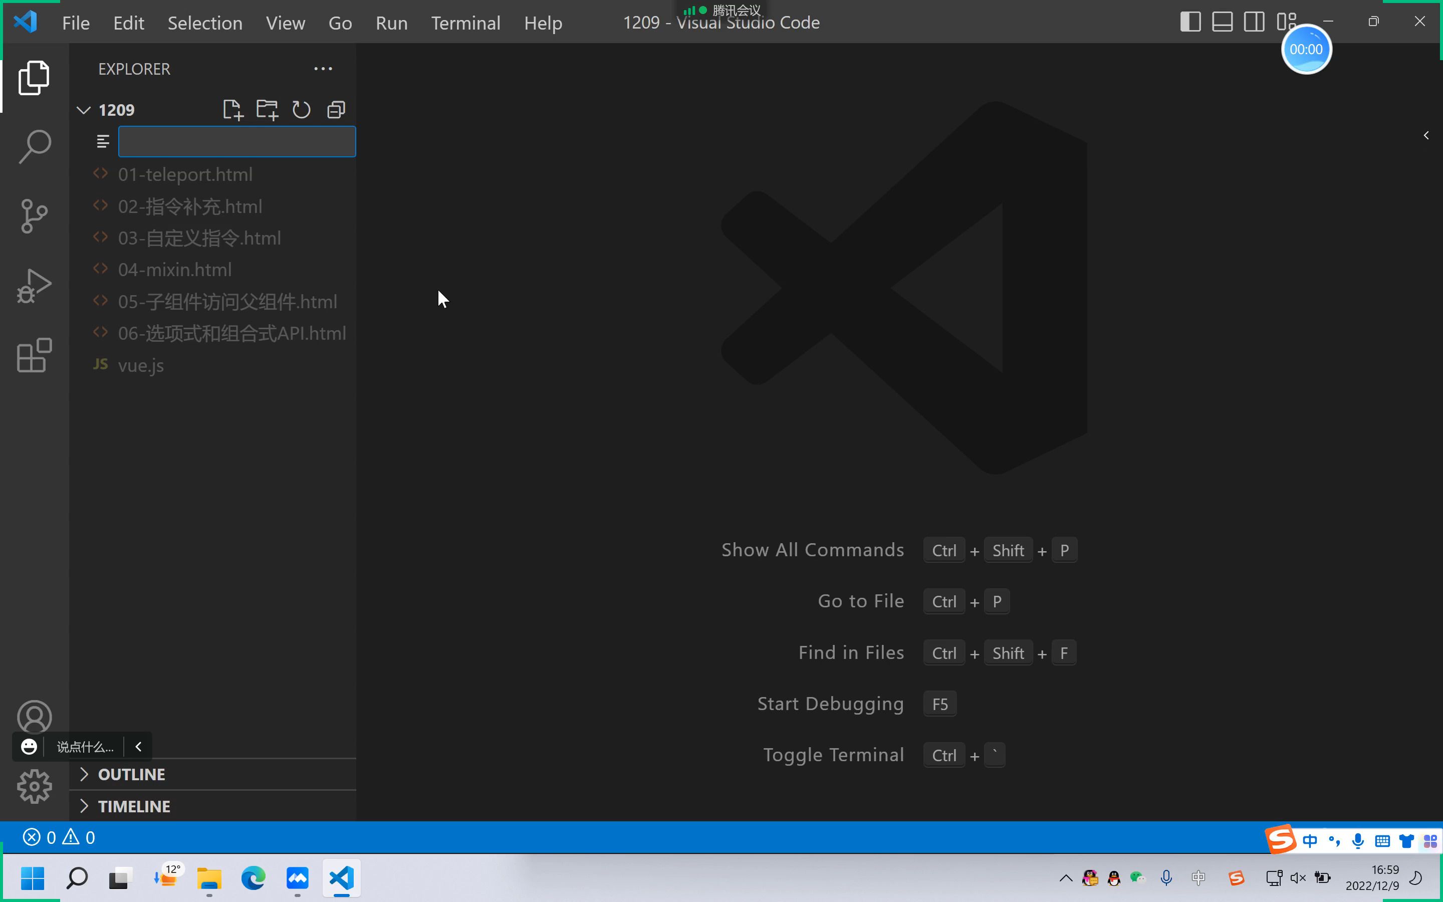
Task: Open File Explorer from taskbar
Action: coord(209,878)
